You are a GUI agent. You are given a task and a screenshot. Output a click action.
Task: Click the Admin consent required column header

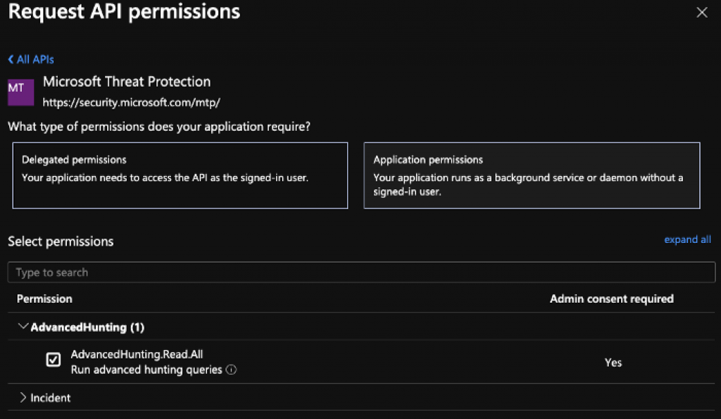coord(612,299)
